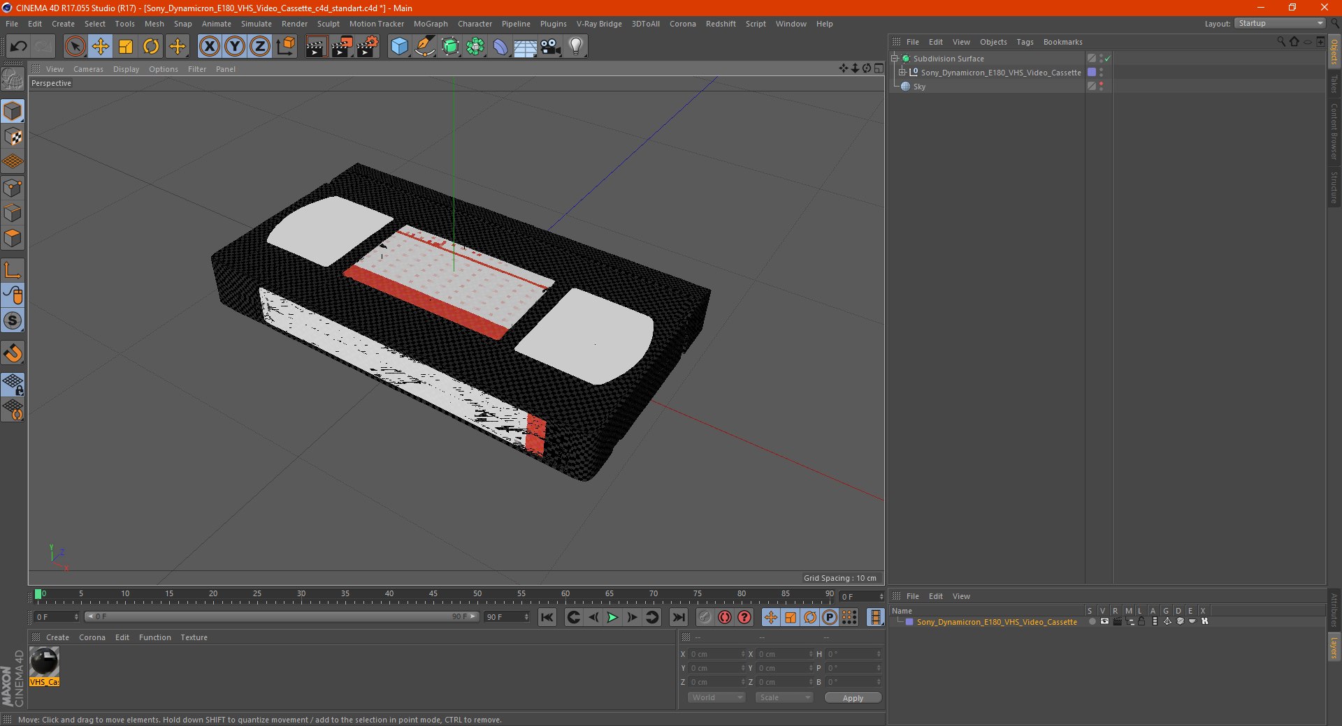Viewport: 1342px width, 726px height.
Task: Click the Sky object in the Object Manager
Action: pyautogui.click(x=919, y=87)
